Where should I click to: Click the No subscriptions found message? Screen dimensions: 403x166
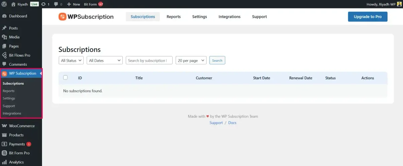[83, 91]
